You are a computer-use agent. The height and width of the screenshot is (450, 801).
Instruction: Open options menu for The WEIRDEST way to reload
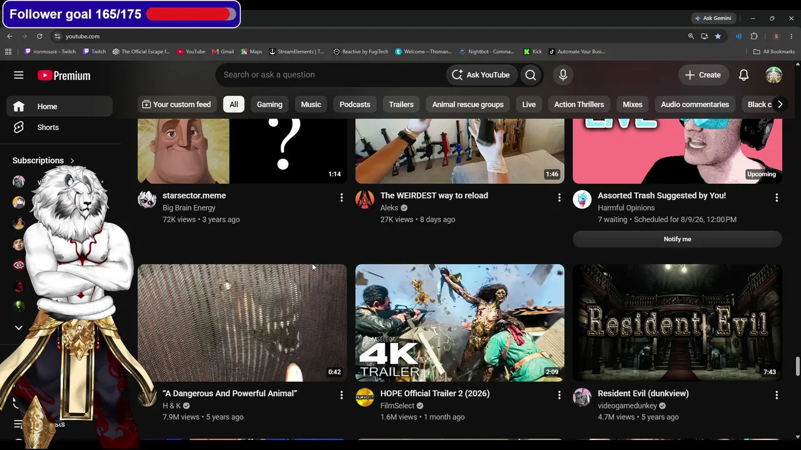[x=559, y=197]
